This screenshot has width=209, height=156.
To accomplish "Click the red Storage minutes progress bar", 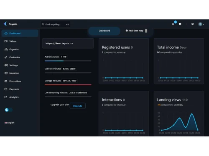I will tap(68, 85).
